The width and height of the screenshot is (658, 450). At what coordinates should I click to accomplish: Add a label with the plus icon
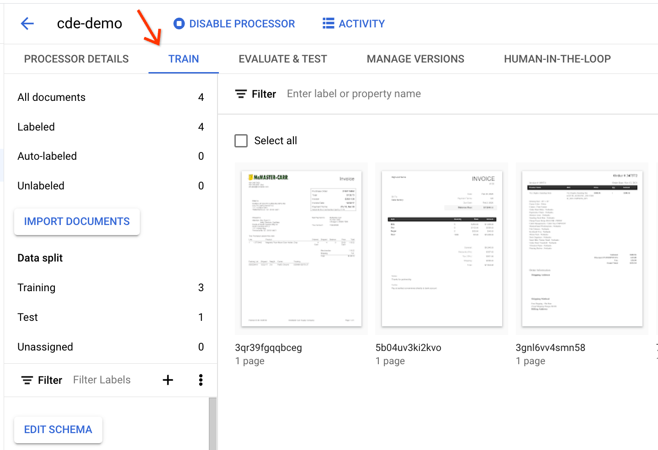pyautogui.click(x=168, y=380)
